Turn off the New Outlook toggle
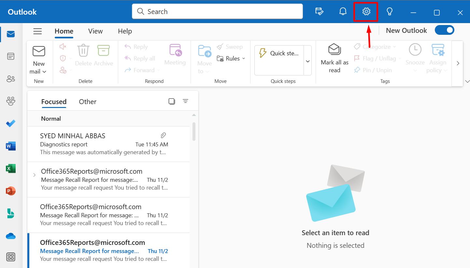This screenshot has height=268, width=470. coord(444,30)
